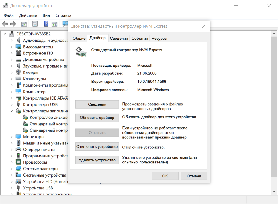Click the Обновить драйвер button

point(97,118)
